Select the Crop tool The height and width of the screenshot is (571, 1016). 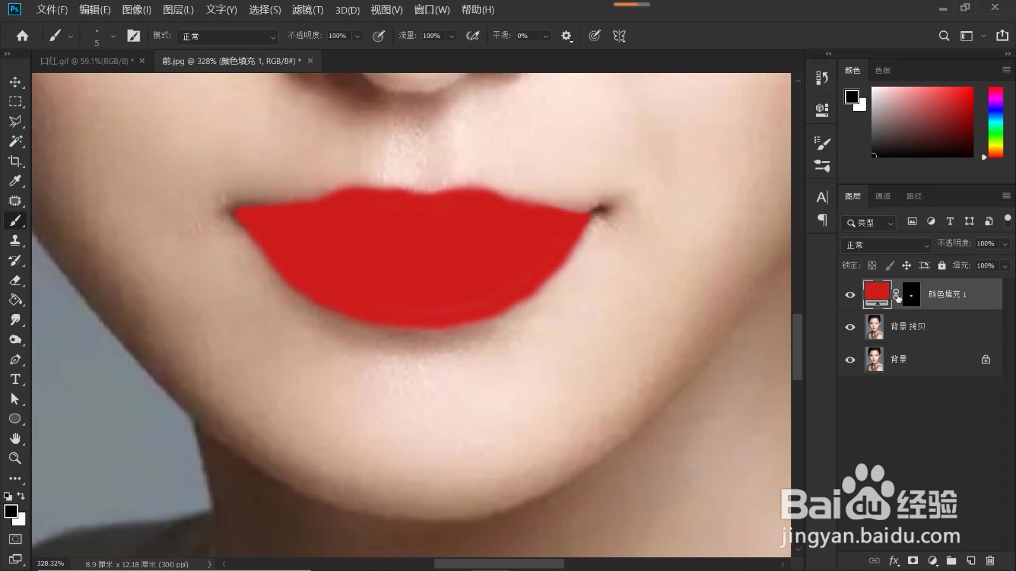click(15, 161)
